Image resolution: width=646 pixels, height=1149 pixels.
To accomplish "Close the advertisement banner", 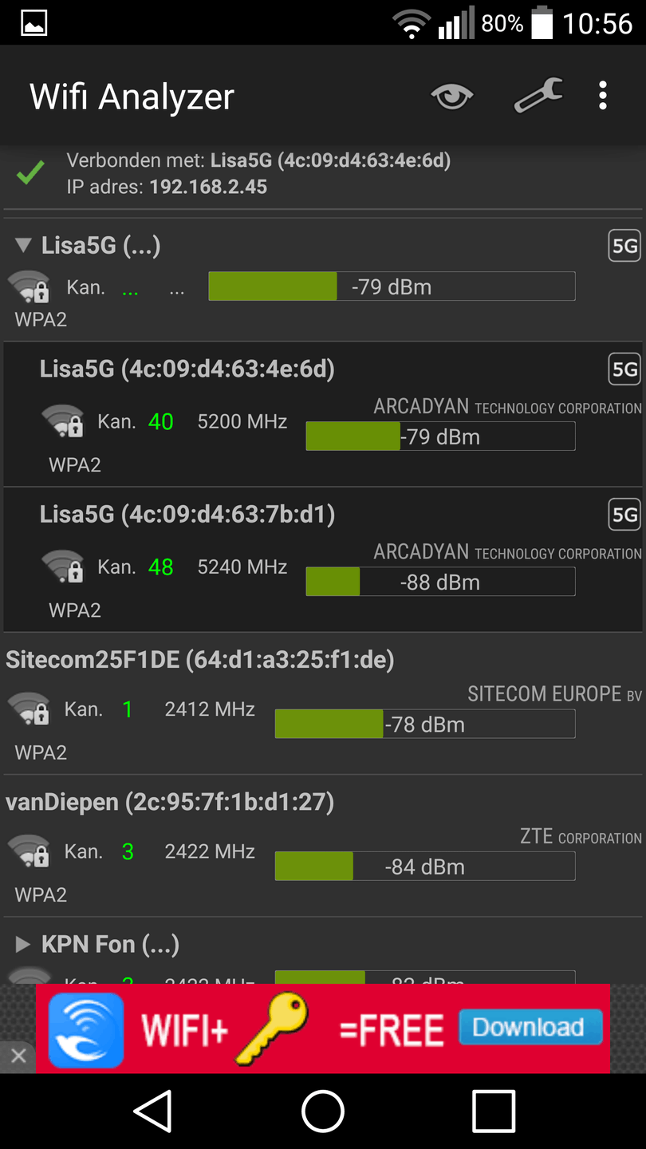I will coord(18,1056).
